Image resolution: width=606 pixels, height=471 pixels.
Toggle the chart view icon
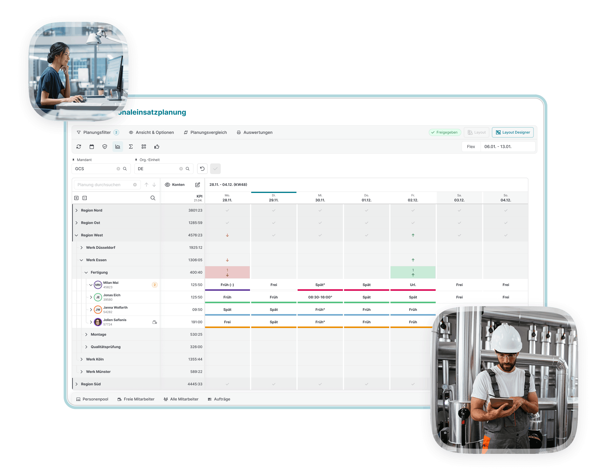(118, 147)
